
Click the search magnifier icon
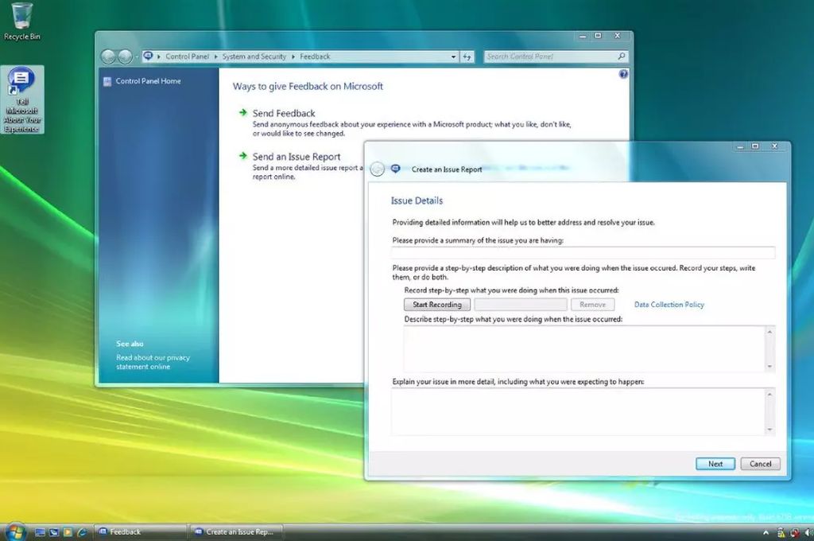point(622,56)
